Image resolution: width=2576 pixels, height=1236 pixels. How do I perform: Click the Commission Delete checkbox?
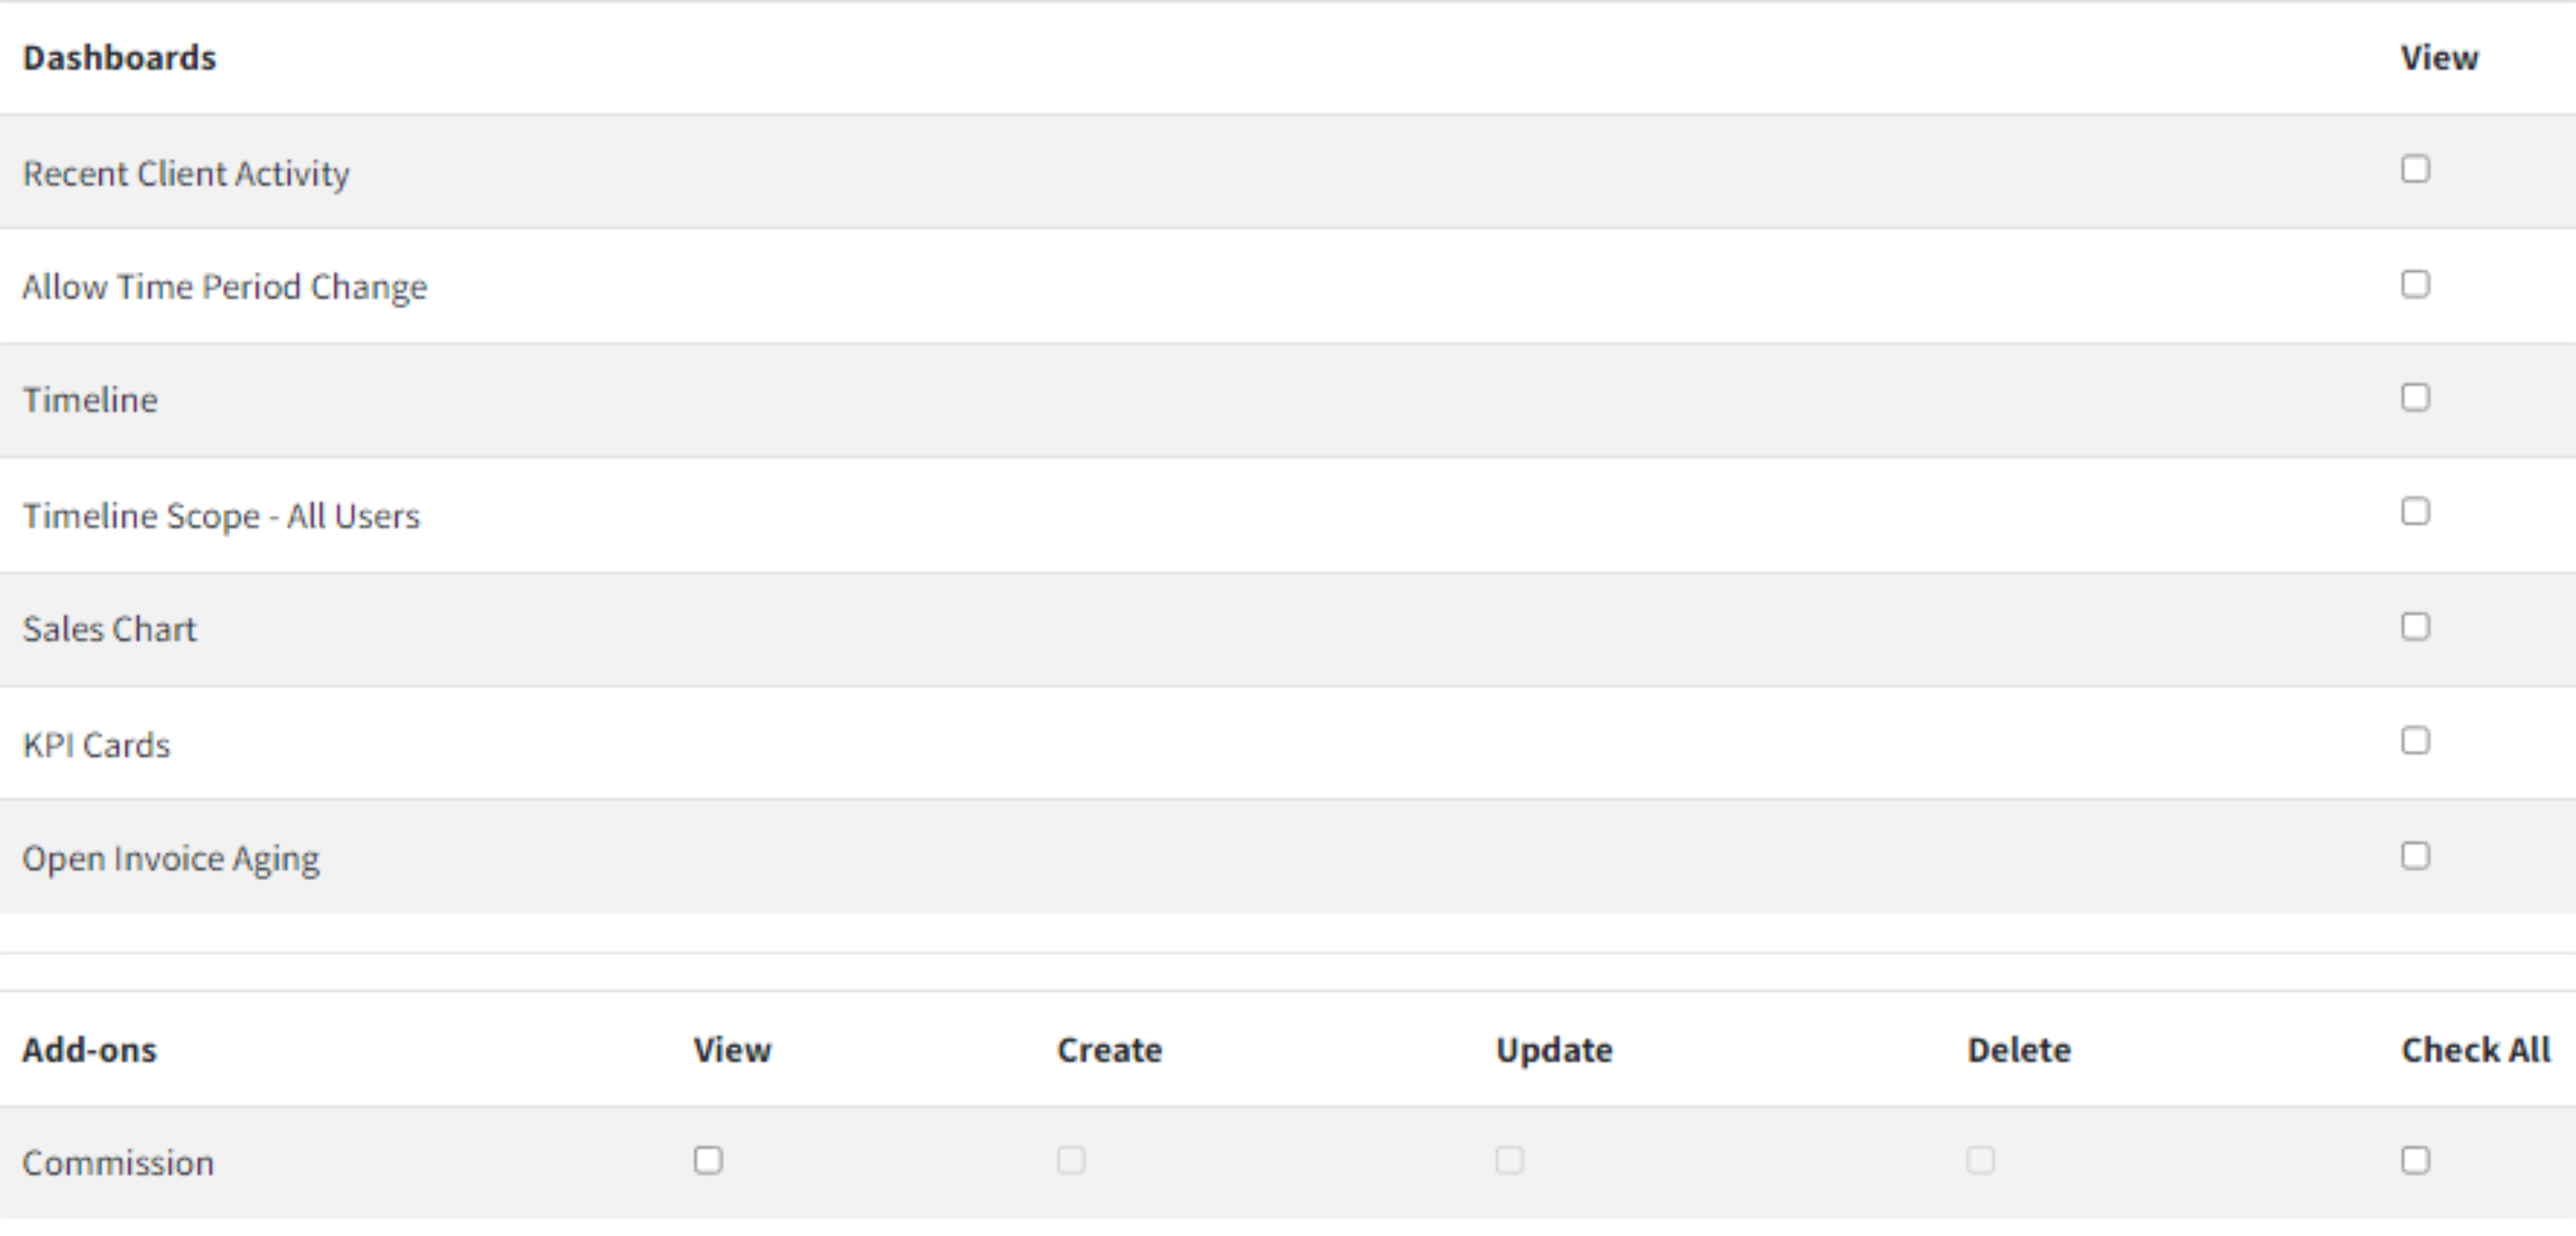point(1980,1160)
